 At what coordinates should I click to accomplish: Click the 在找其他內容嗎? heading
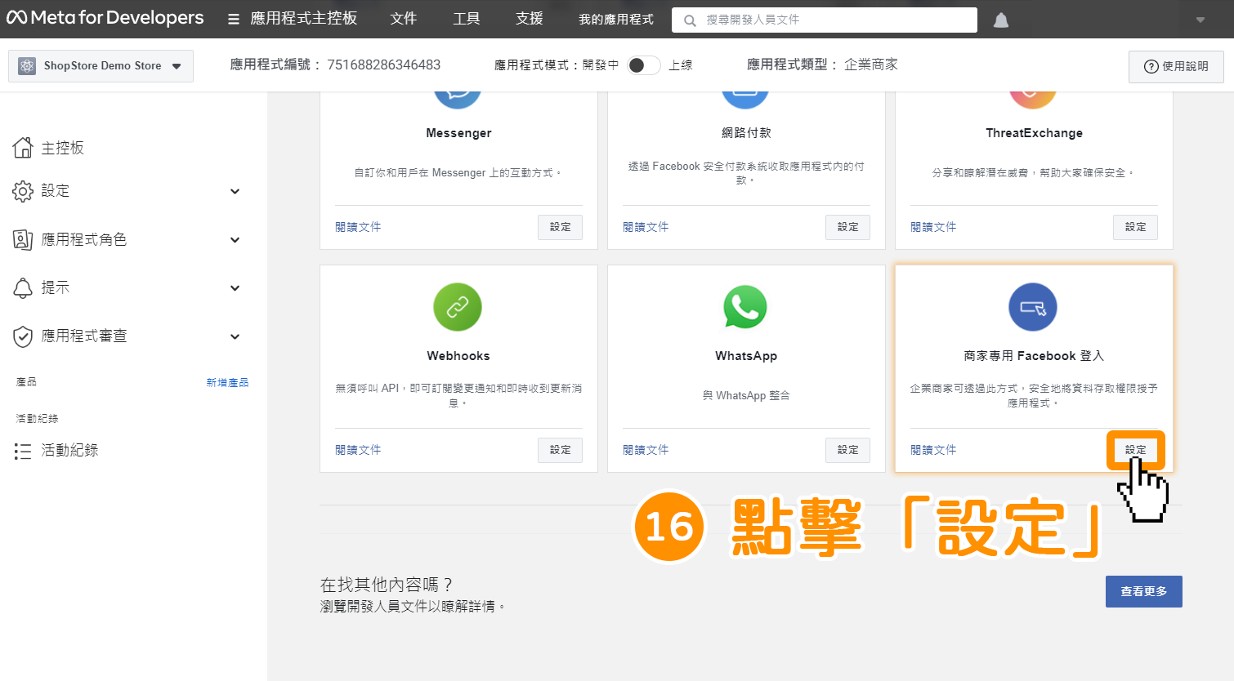tap(387, 585)
